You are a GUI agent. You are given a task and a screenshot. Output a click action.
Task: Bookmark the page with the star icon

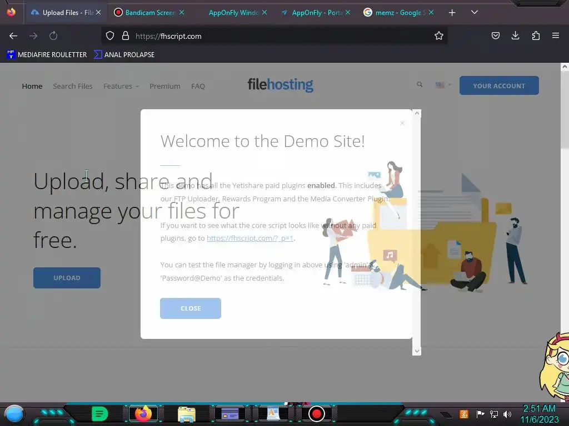point(439,36)
